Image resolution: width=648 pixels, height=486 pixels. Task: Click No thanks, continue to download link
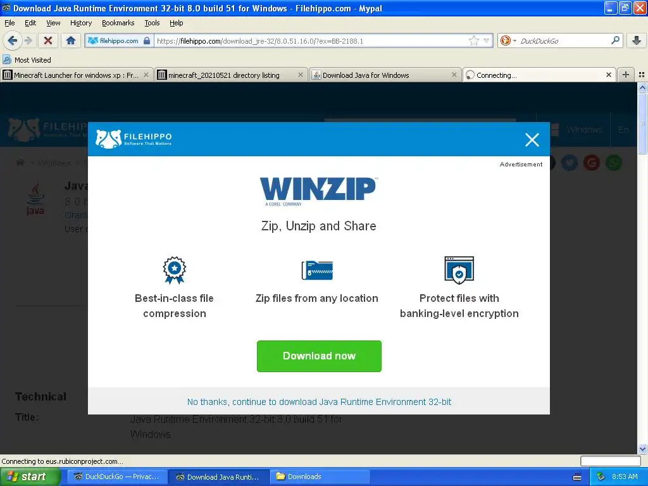319,402
